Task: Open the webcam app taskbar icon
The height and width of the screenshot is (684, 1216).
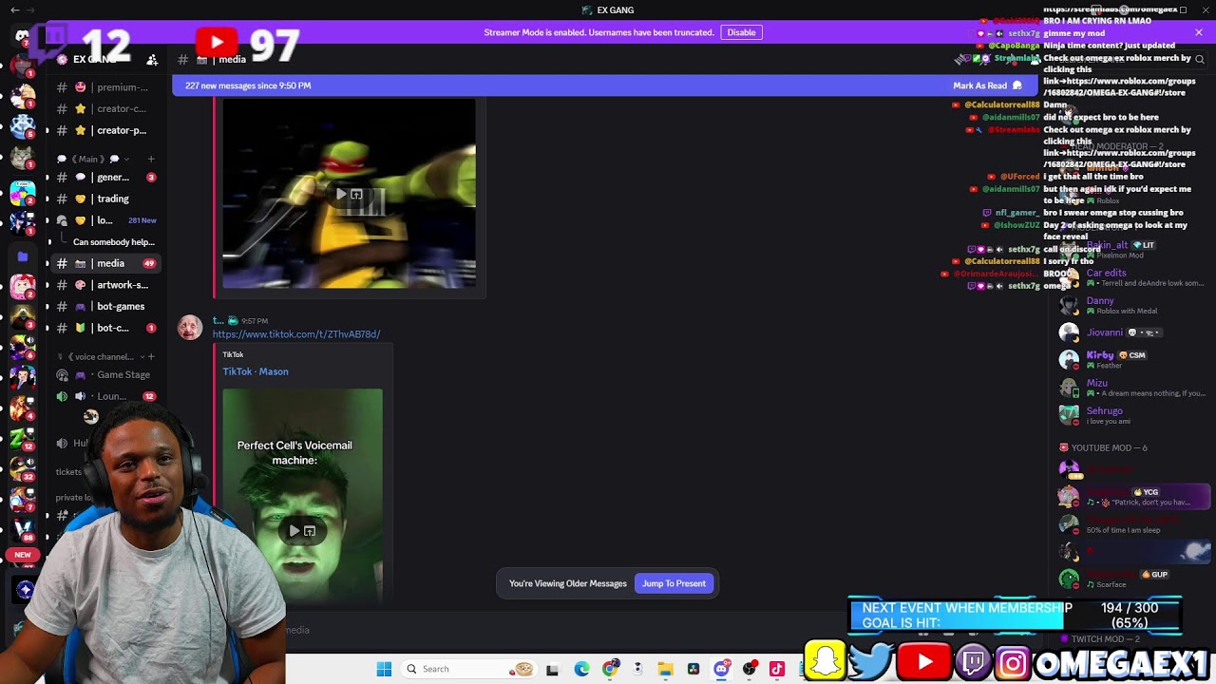Action: point(637,669)
